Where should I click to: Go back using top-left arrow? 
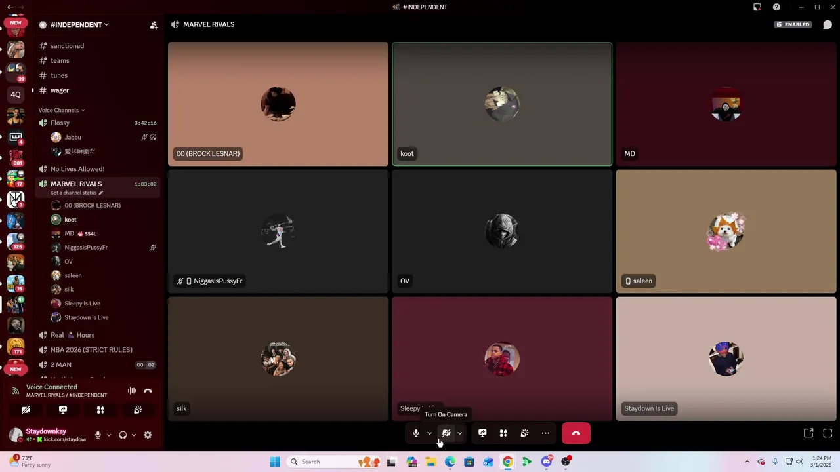10,7
